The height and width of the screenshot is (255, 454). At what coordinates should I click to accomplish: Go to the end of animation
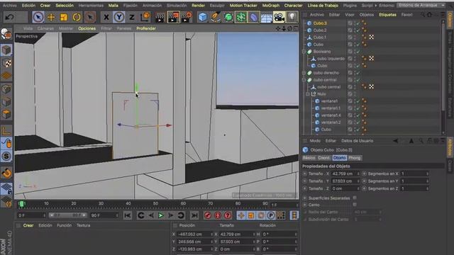(x=194, y=215)
